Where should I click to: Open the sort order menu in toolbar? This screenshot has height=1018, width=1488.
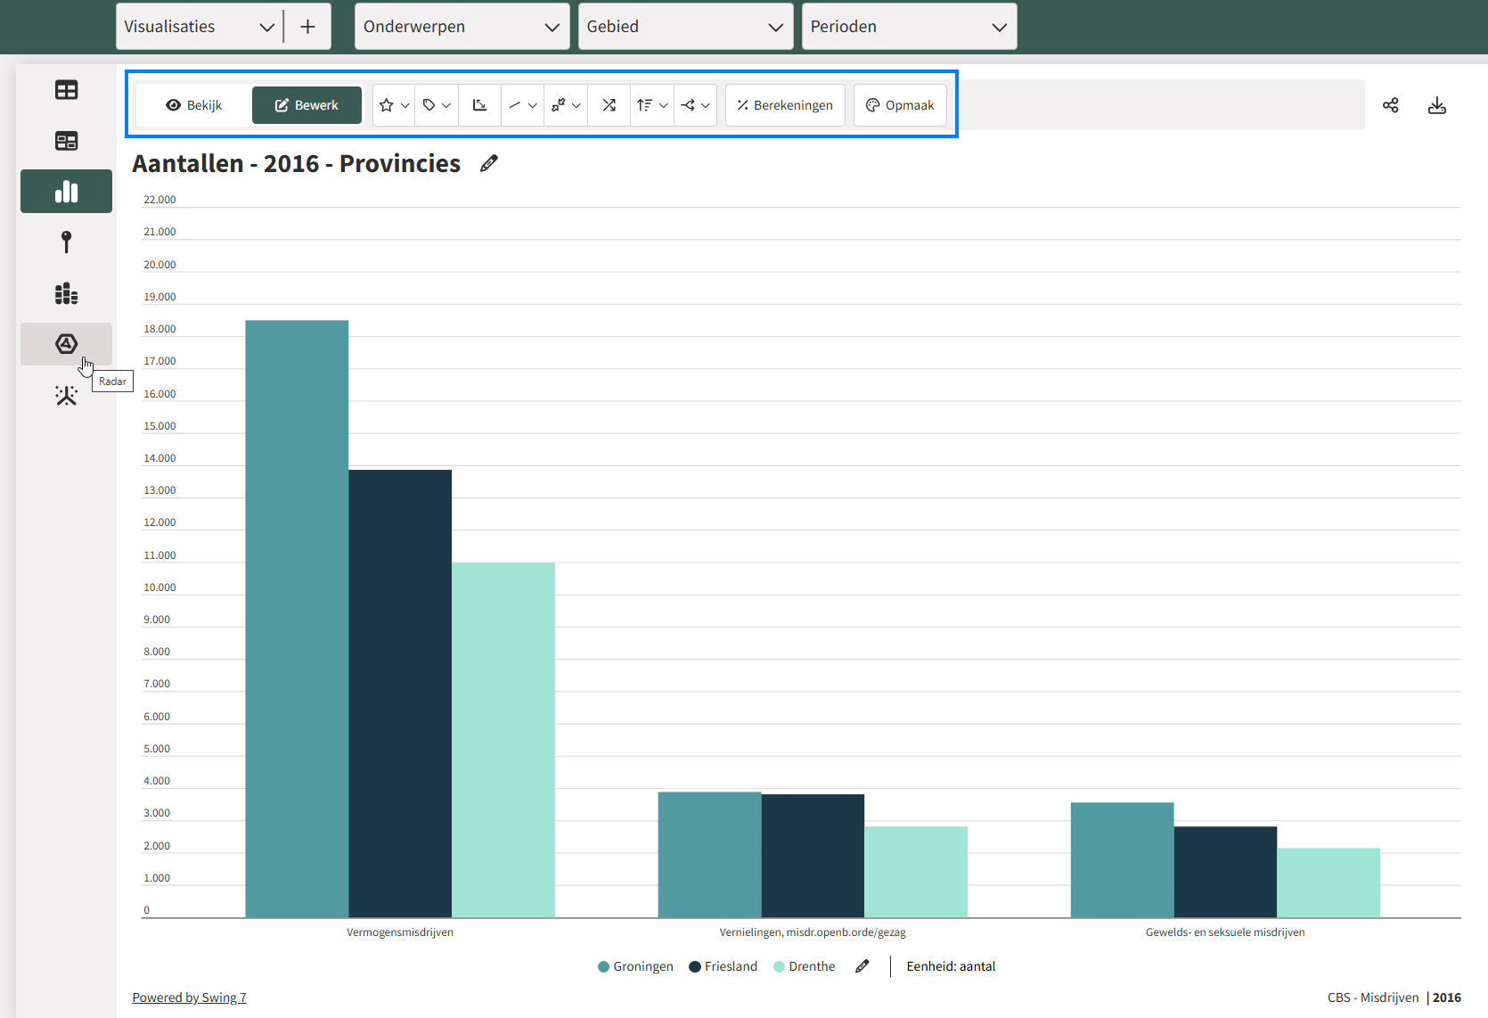[x=652, y=105]
